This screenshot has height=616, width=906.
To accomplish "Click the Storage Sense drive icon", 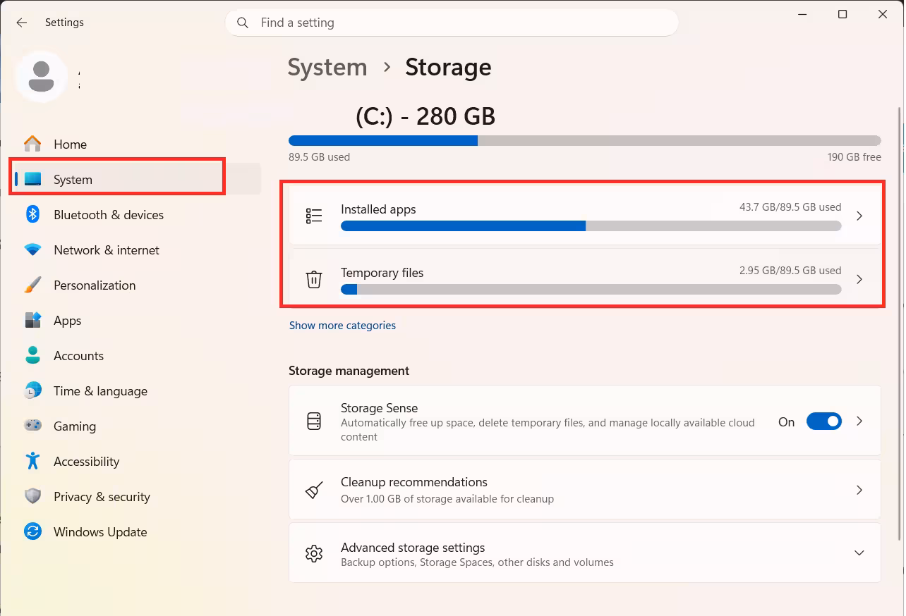I will pyautogui.click(x=314, y=421).
